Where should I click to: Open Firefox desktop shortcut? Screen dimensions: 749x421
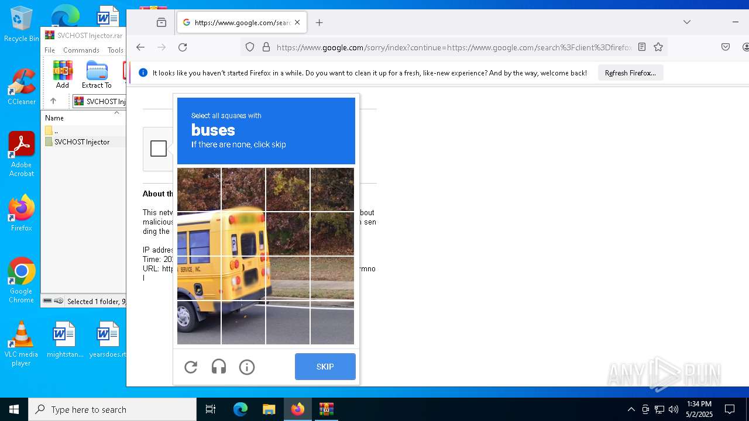pos(21,213)
